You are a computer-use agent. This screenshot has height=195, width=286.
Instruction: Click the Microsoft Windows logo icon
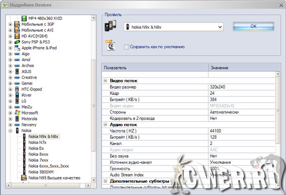tap(17, 113)
